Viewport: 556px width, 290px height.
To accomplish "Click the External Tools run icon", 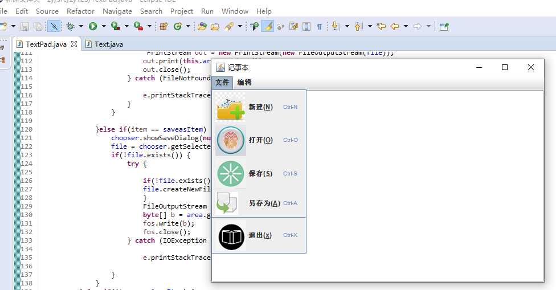I will point(138,26).
